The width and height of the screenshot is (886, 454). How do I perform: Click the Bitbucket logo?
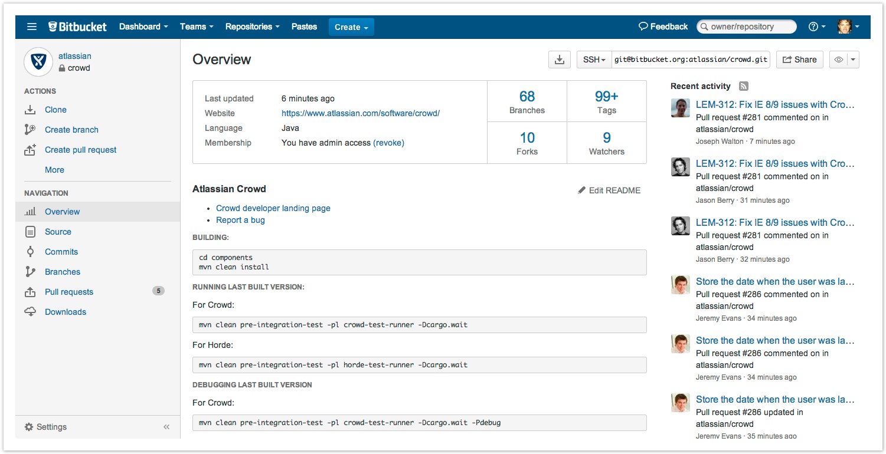77,27
